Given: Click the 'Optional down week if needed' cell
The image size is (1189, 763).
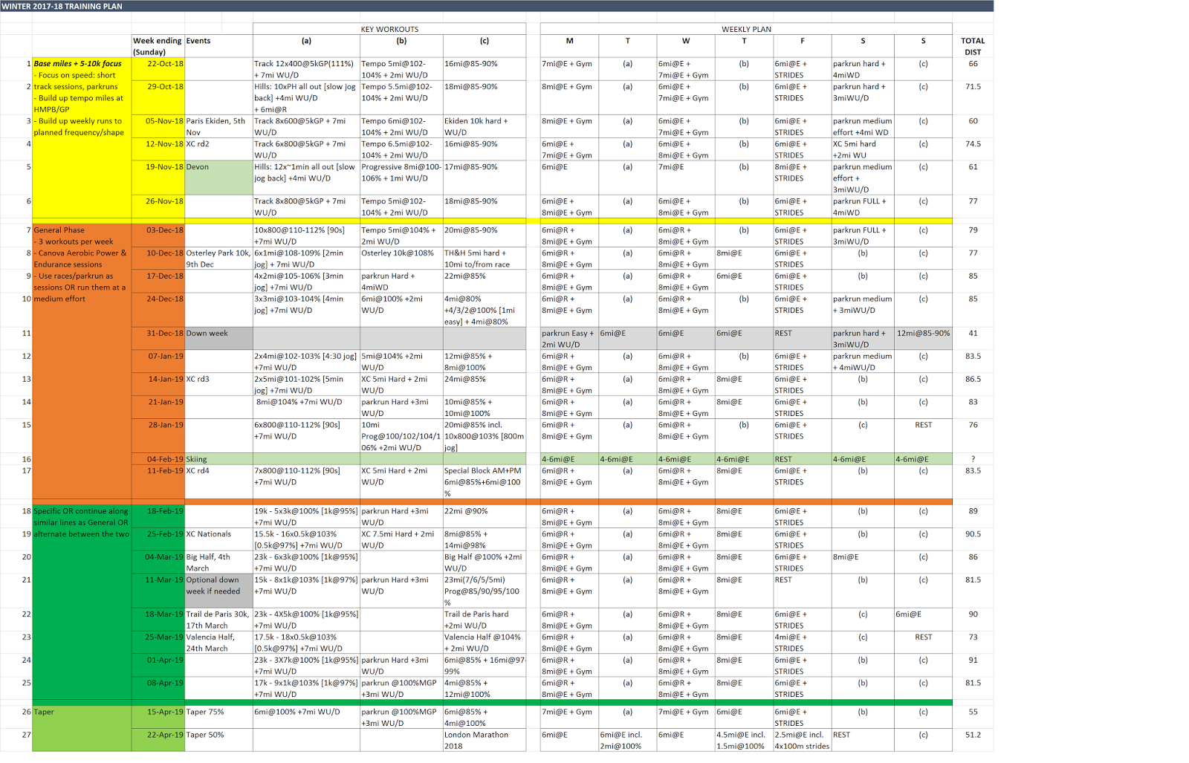Looking at the screenshot, I should (218, 591).
